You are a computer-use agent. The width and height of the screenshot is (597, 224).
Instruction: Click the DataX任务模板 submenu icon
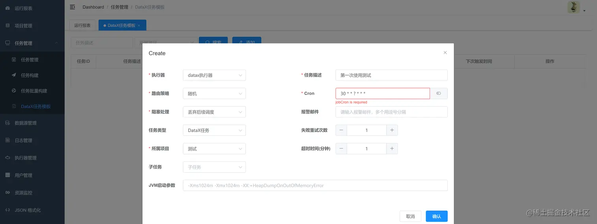[x=14, y=106]
